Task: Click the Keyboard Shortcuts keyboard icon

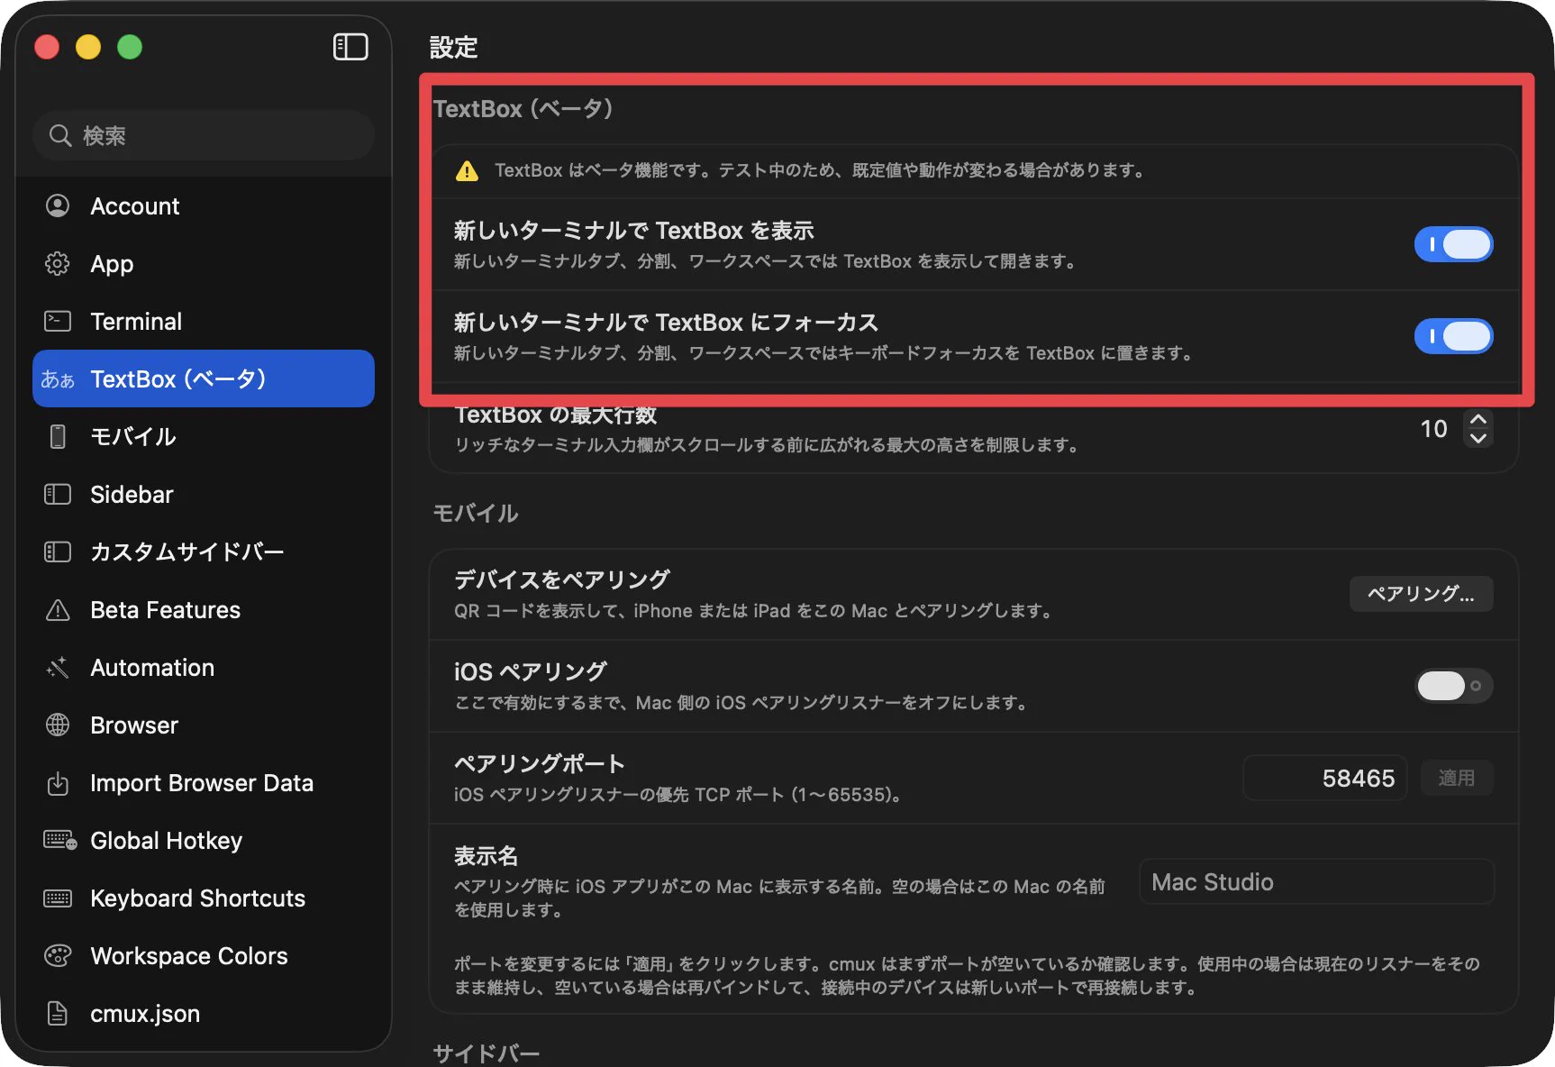Action: (x=58, y=898)
